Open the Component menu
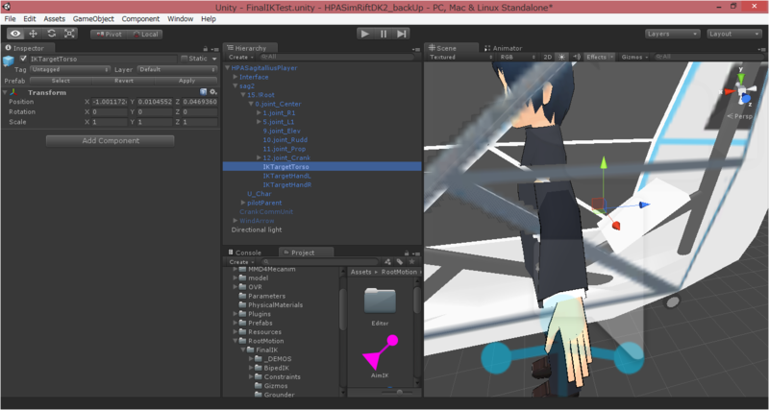This screenshot has height=410, width=769. click(140, 18)
